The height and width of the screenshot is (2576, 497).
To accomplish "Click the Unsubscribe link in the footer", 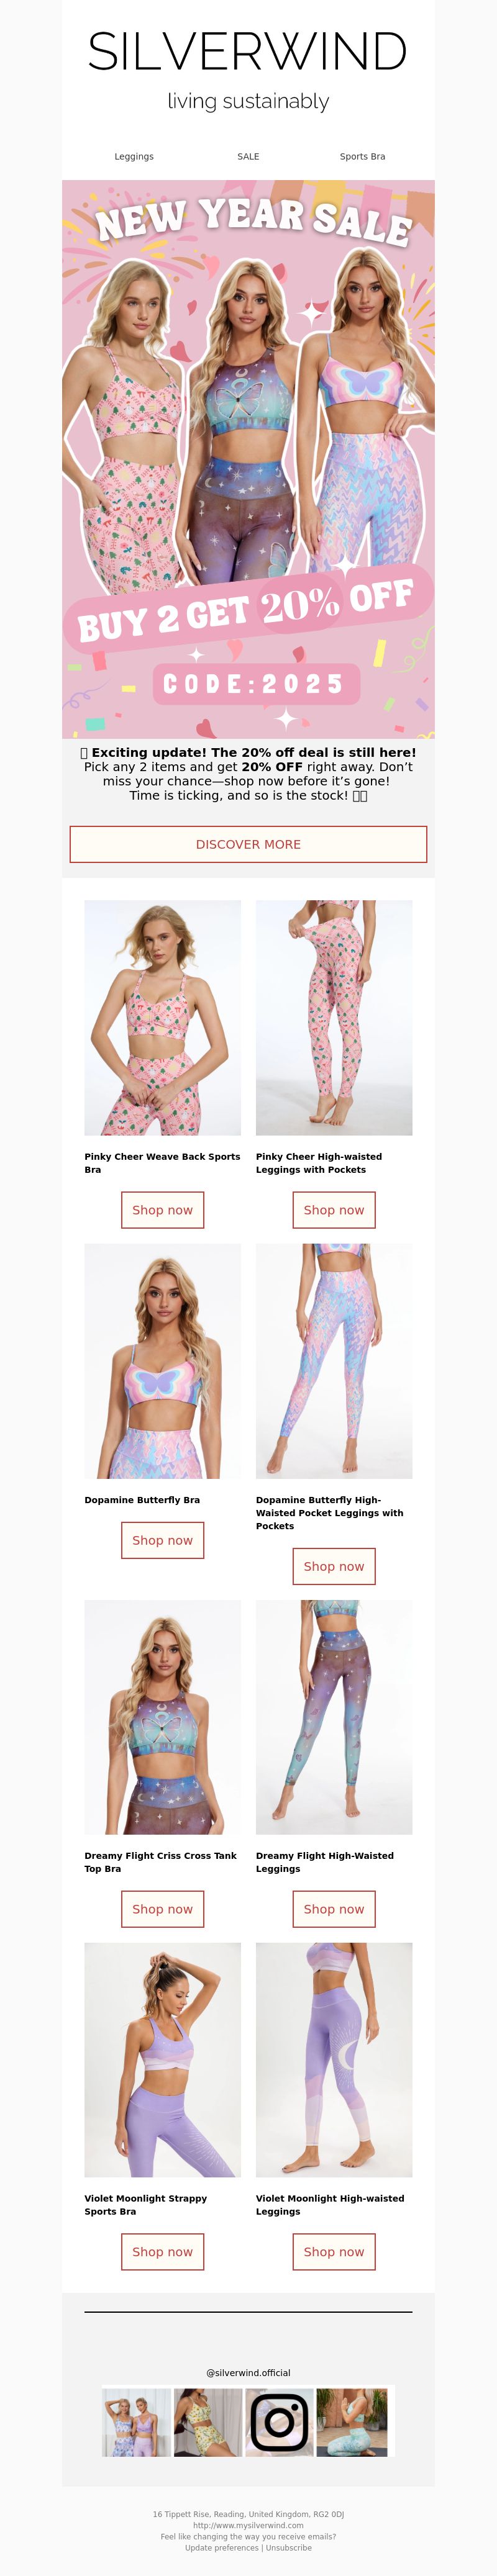I will (289, 2547).
